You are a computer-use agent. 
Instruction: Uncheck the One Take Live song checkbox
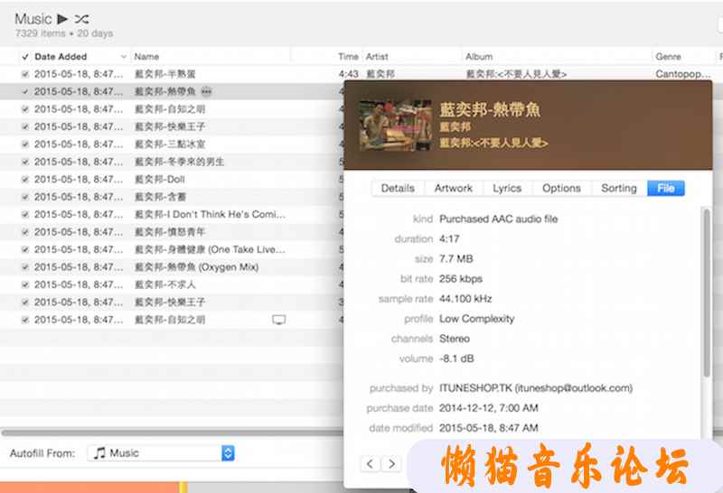[25, 249]
